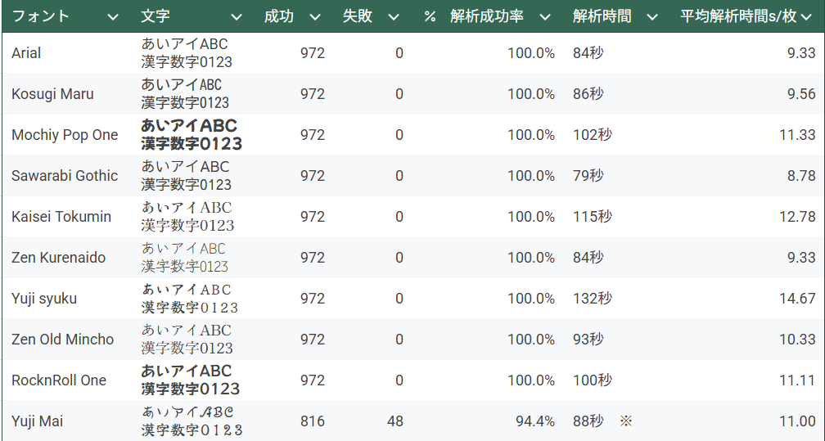Click the sample text in Zen Kurenaido row
825x441 pixels.
(x=184, y=258)
